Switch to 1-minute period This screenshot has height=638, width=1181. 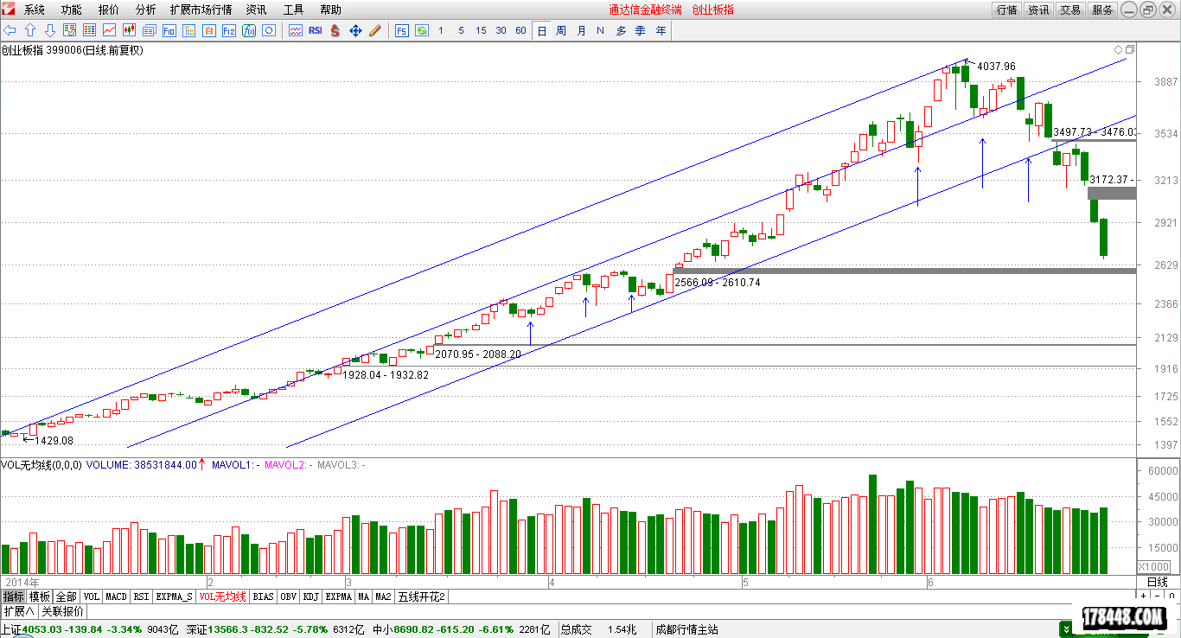(441, 30)
